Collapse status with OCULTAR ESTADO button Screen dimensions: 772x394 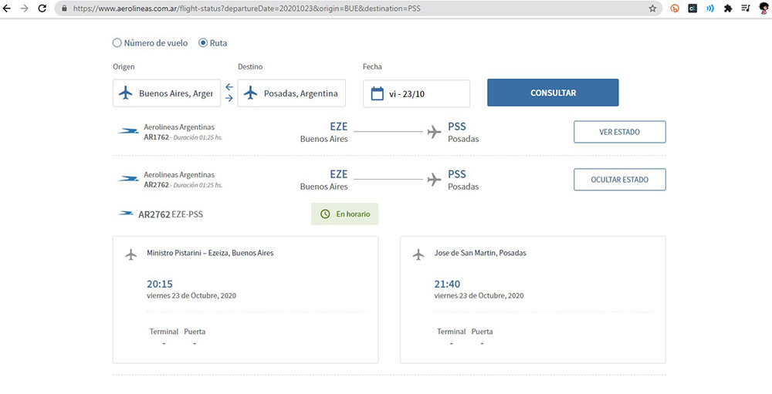coord(619,180)
